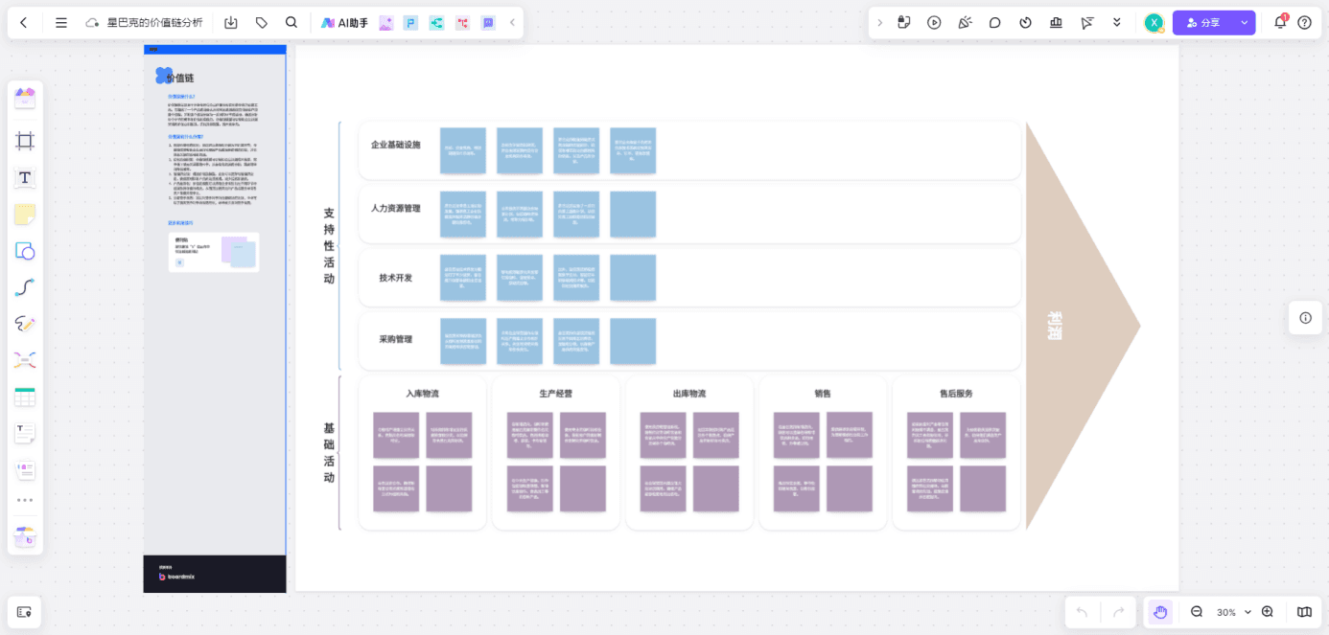
Task: Click the purple 分享 share button
Action: (x=1204, y=23)
